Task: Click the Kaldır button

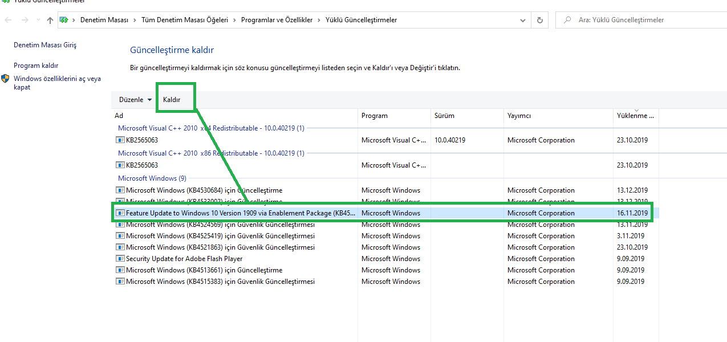Action: click(x=172, y=100)
